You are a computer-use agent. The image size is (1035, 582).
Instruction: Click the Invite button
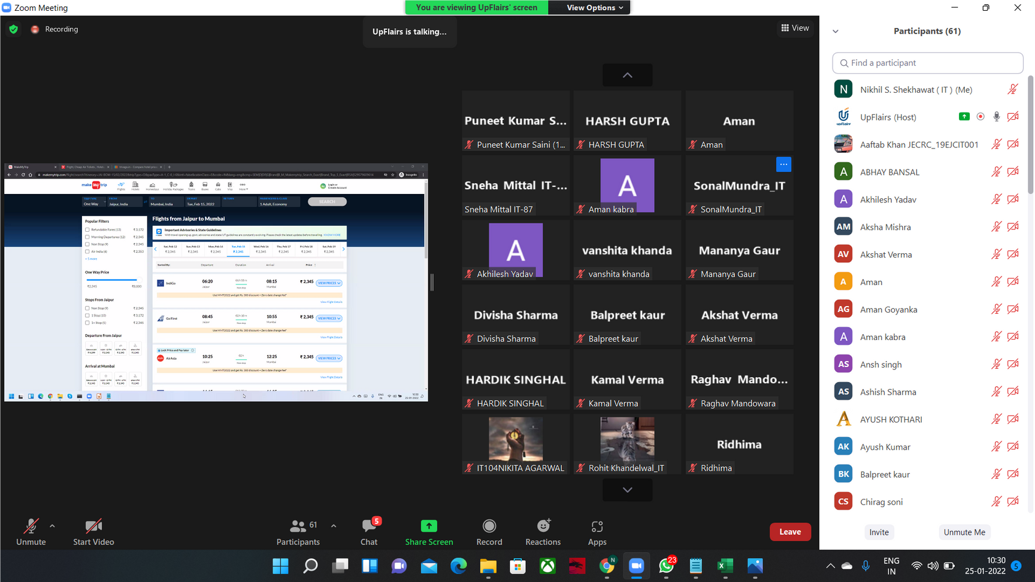click(x=879, y=532)
